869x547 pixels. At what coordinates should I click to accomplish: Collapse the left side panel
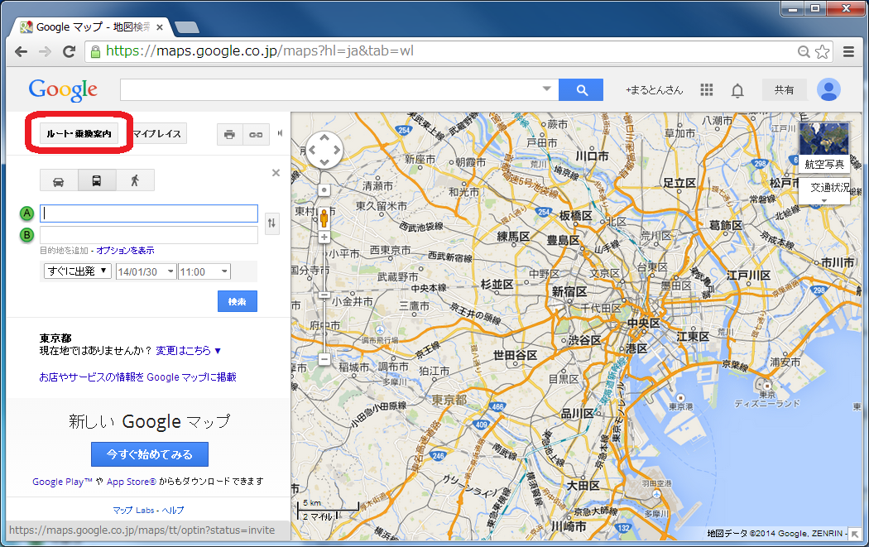pos(280,133)
